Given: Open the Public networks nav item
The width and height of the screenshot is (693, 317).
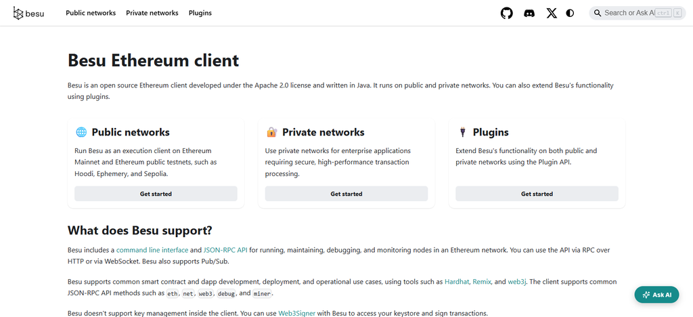Looking at the screenshot, I should pos(91,14).
